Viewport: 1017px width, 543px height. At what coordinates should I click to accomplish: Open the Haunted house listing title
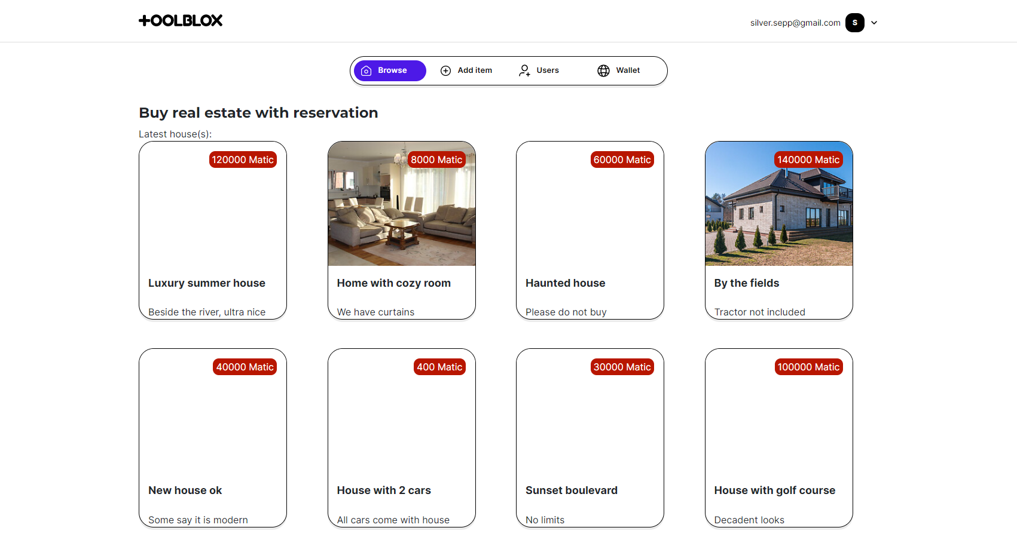pos(566,283)
